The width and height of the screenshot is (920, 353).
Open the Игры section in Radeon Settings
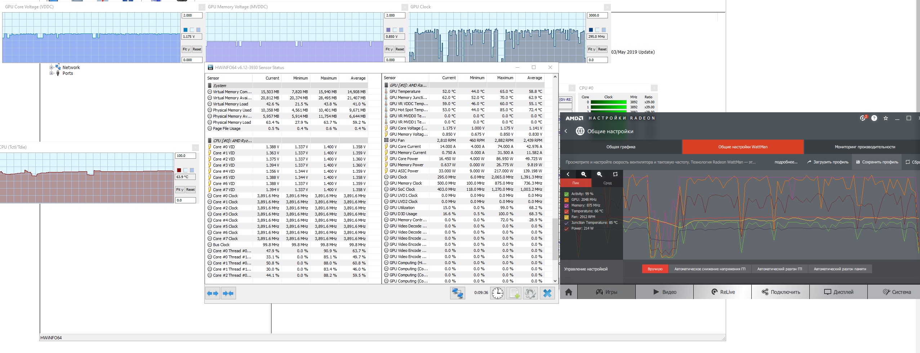coord(606,292)
